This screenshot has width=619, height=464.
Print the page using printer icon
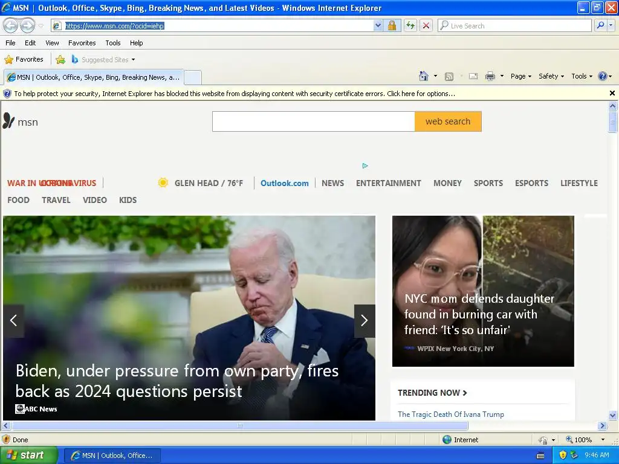pyautogui.click(x=490, y=76)
